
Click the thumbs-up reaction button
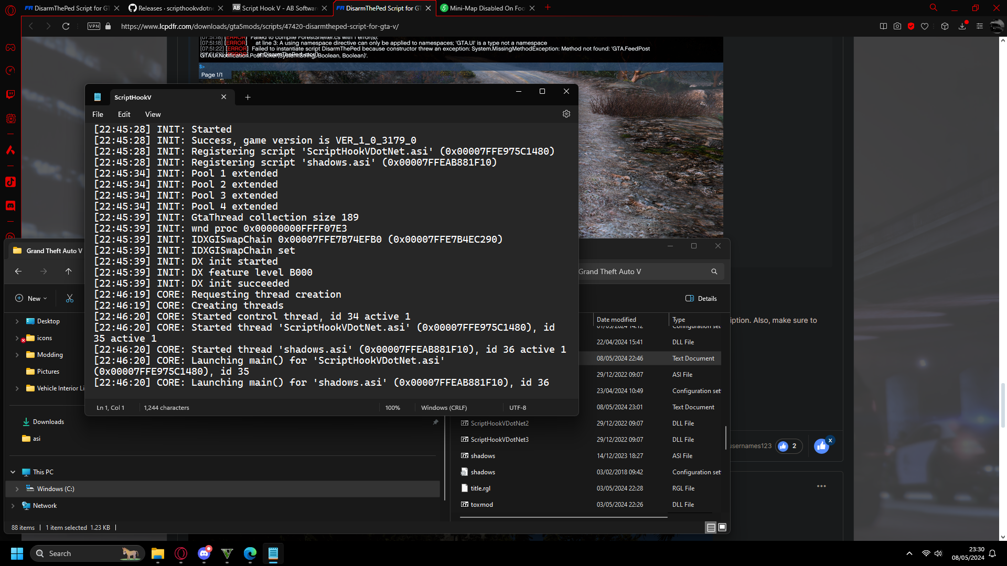pos(821,446)
